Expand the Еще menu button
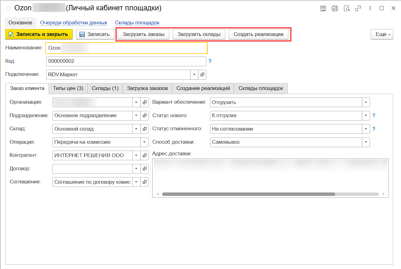The image size is (401, 269). pos(382,34)
